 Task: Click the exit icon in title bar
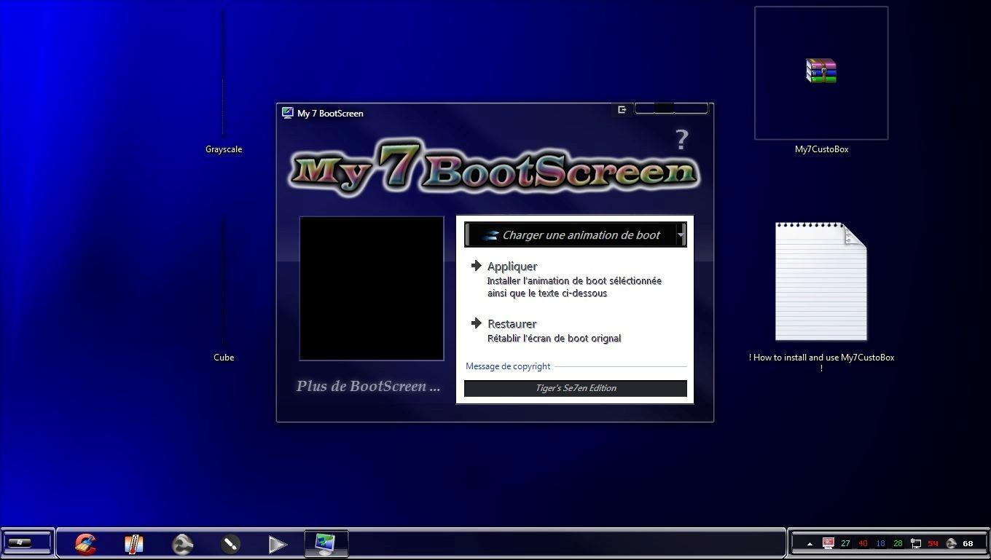coord(622,109)
